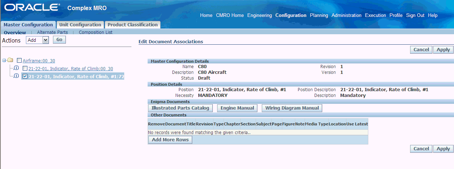Open the Illustrated Parts Catalog document
454x169 pixels.
[180, 108]
